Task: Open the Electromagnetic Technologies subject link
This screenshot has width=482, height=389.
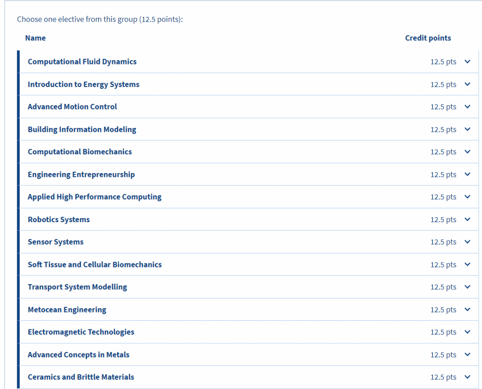Action: [81, 332]
